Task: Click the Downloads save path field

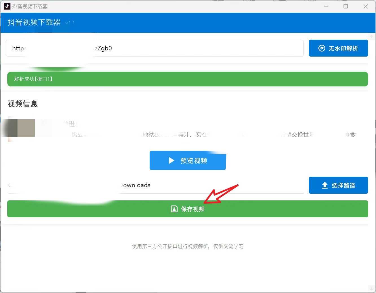Action: 212,185
